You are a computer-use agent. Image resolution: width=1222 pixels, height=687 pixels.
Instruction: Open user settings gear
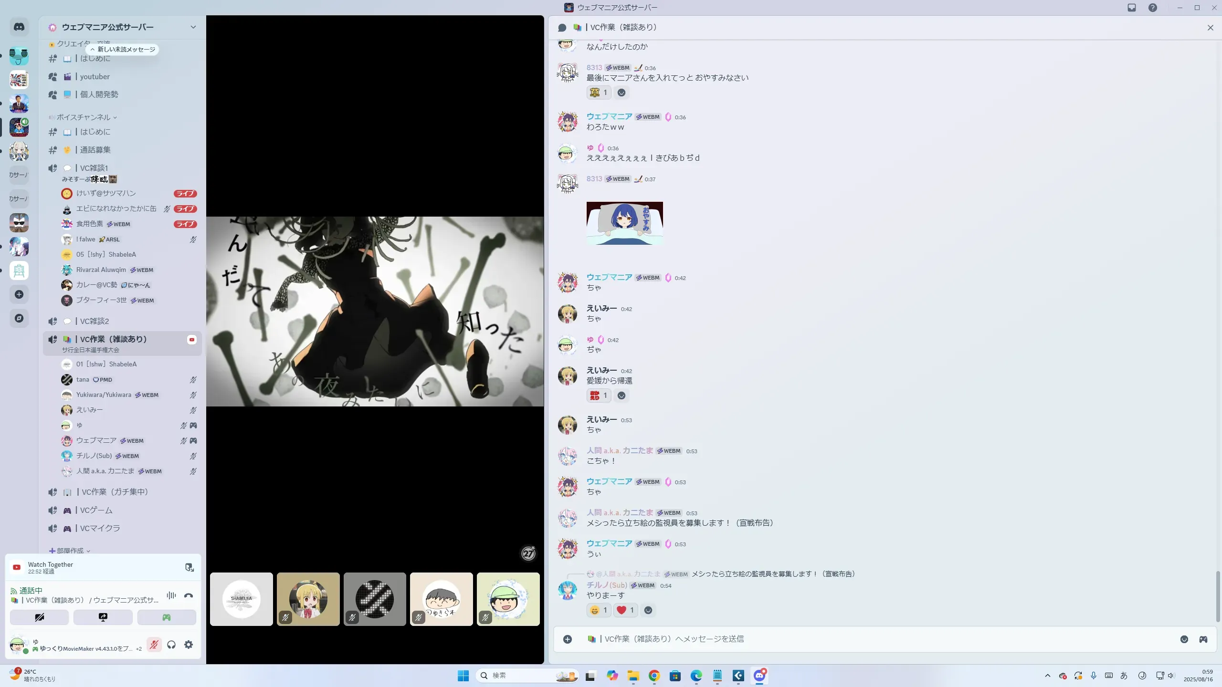click(x=189, y=645)
